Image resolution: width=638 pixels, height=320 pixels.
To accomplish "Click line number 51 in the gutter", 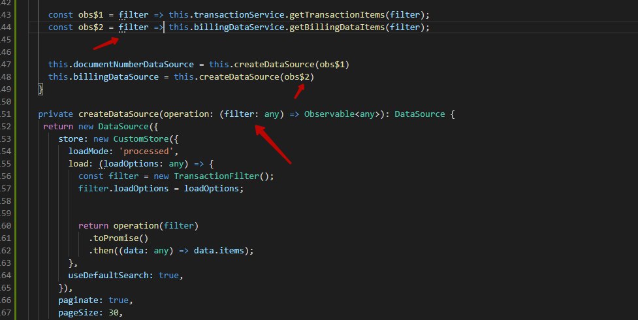I will click(6, 114).
